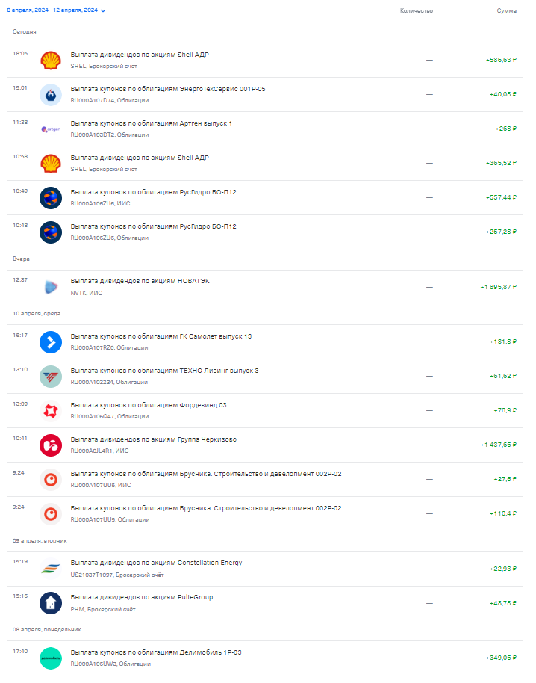Click amount +27,6 ₽
Image resolution: width=536 pixels, height=683 pixels.
505,479
